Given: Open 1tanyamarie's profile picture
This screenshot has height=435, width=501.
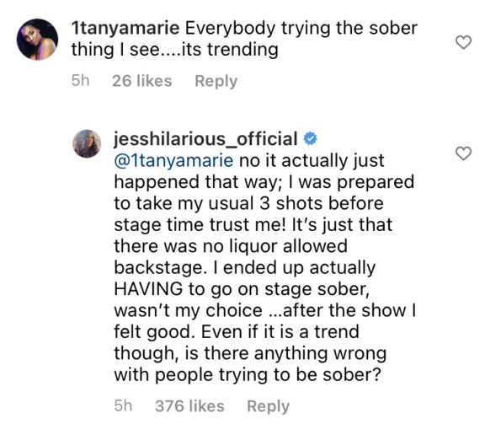Looking at the screenshot, I should tap(37, 40).
